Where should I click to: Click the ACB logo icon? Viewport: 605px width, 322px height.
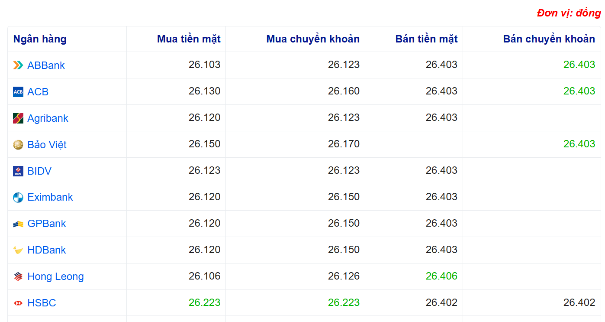[x=18, y=92]
